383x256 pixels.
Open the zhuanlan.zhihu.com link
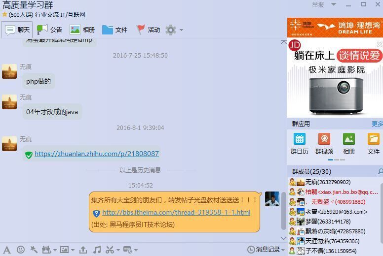click(x=97, y=154)
